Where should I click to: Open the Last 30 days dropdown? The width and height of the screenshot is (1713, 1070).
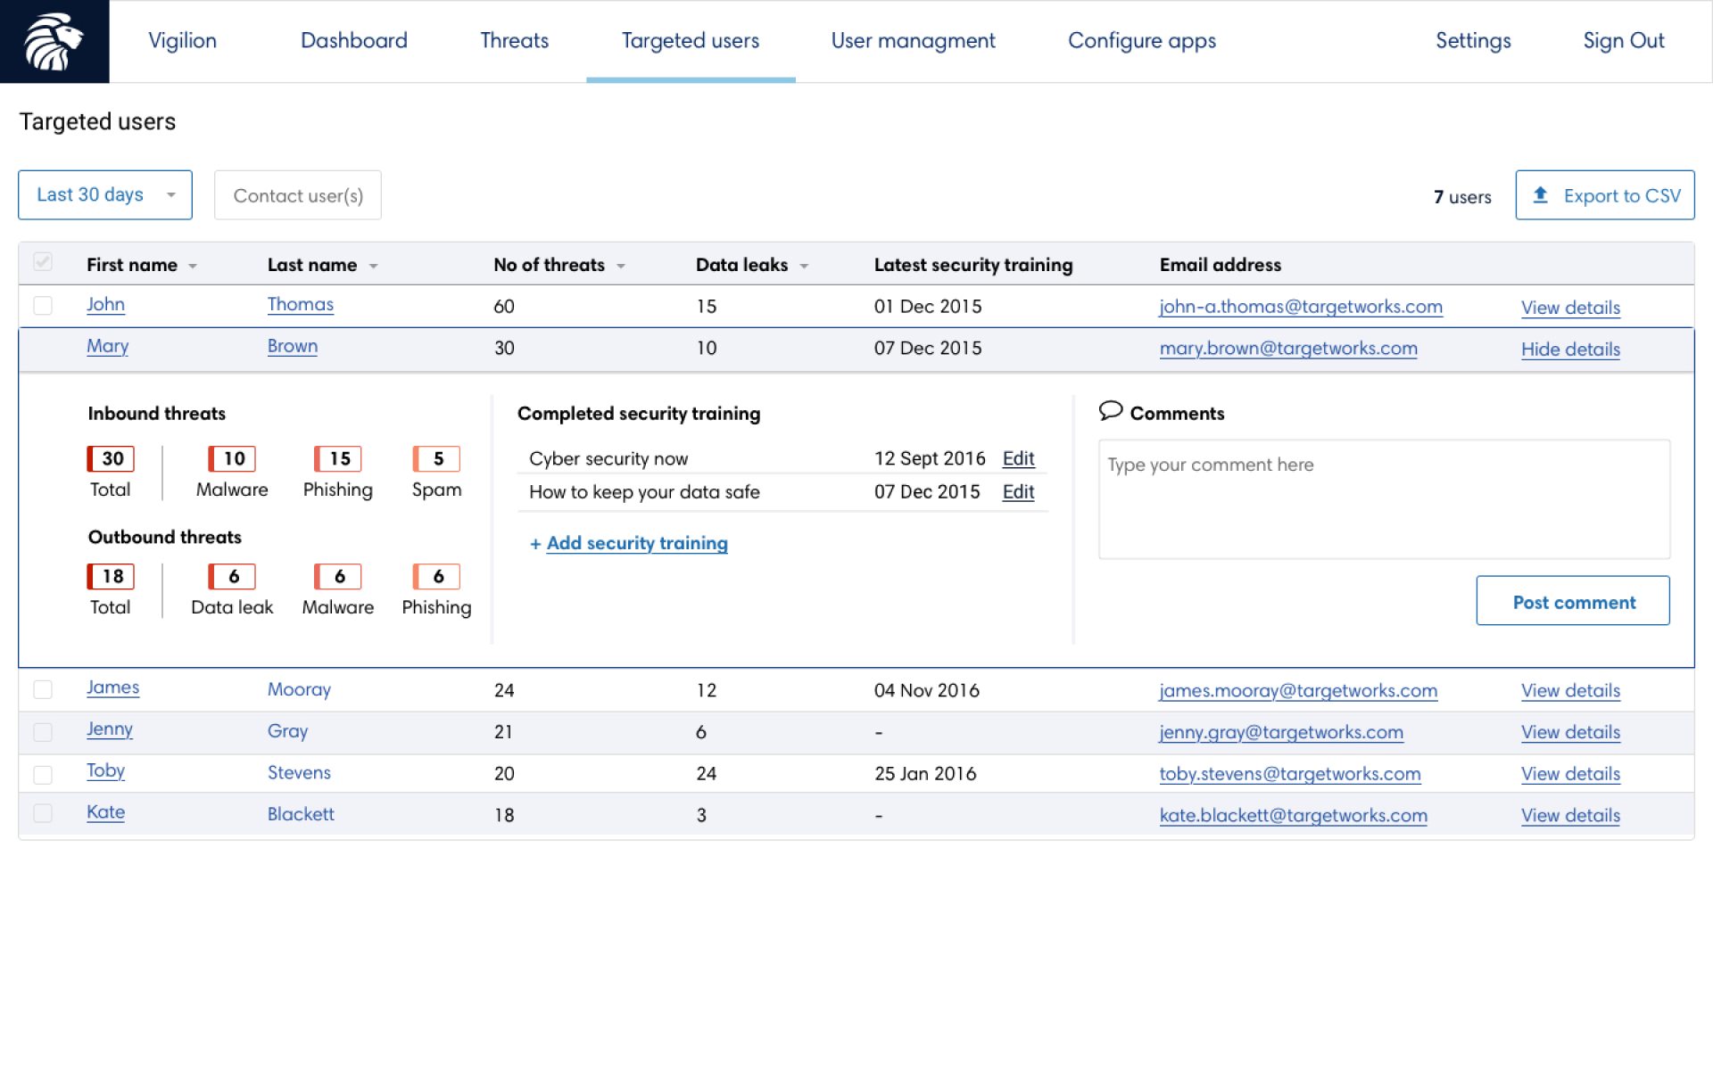point(105,195)
